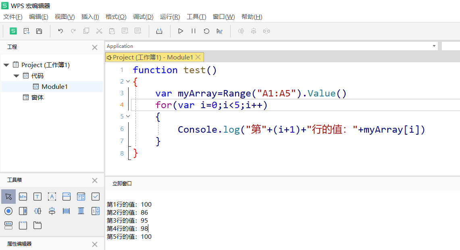The width and height of the screenshot is (460, 250).
Task: Select the pointer arrow tool in toolbox
Action: click(x=8, y=197)
